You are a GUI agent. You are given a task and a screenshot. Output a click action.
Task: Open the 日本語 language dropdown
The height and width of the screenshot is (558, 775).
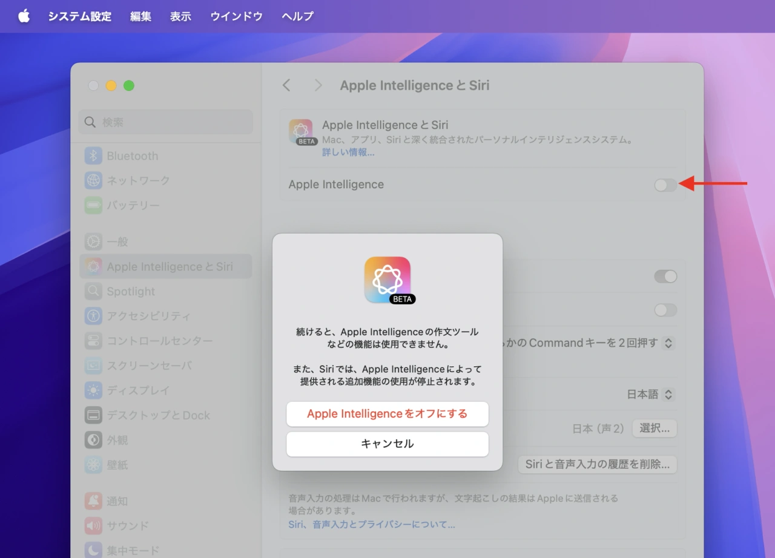[650, 394]
